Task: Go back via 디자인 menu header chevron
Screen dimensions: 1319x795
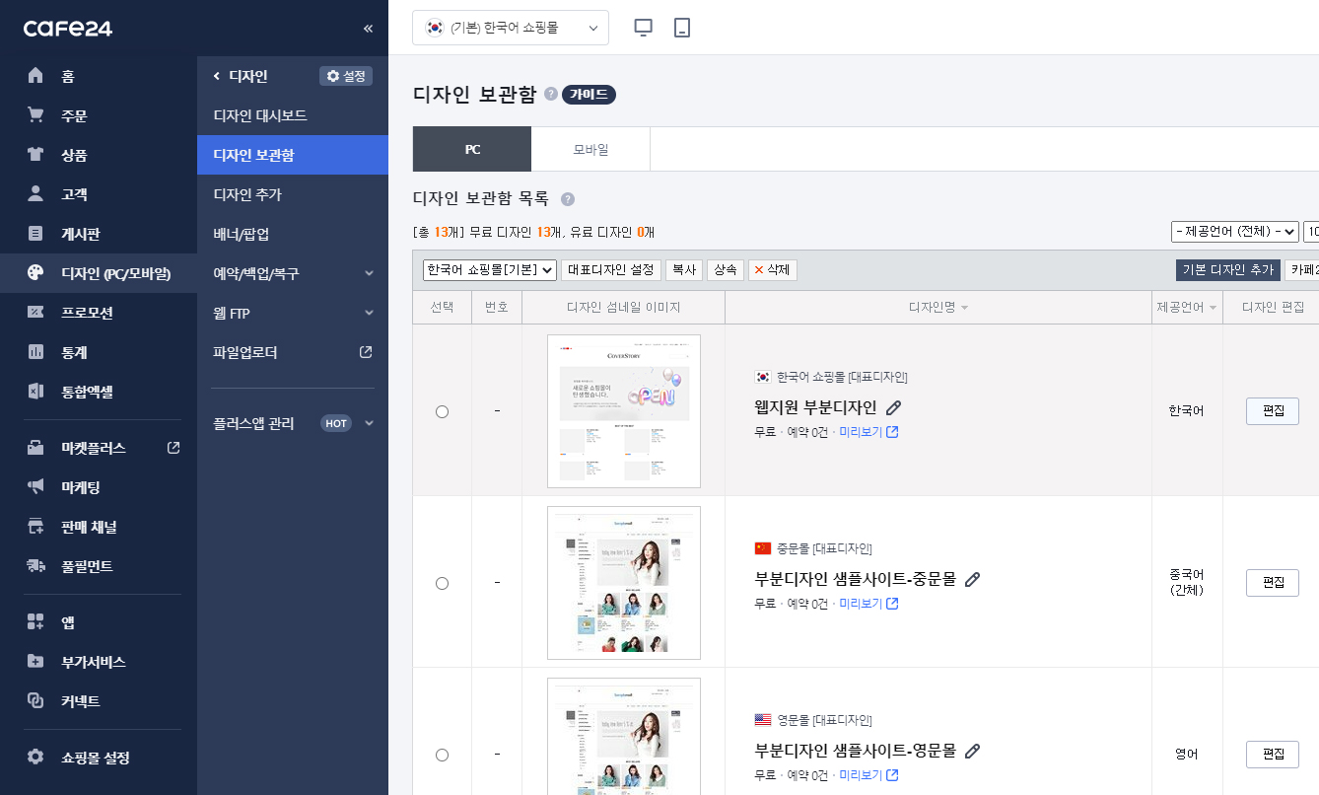Action: pos(217,76)
